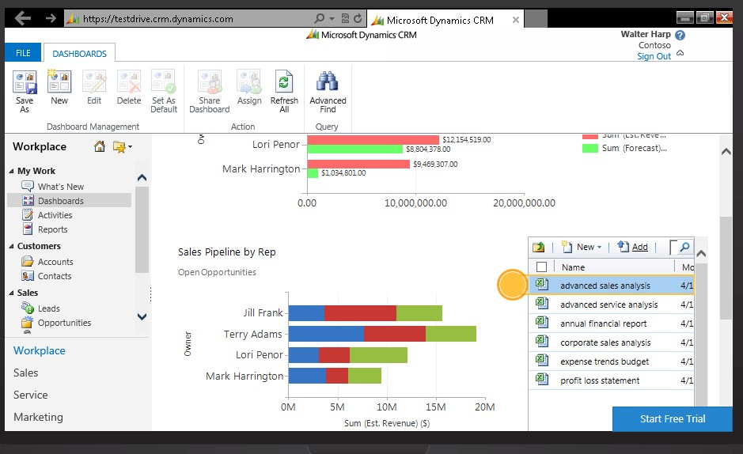
Task: Click the main dashboard vertical scrollbar
Action: (726, 268)
